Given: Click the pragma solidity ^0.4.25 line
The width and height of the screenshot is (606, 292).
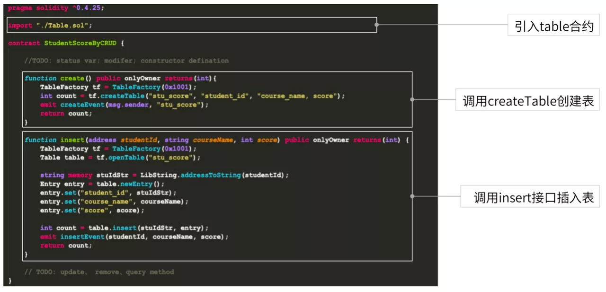Looking at the screenshot, I should click(x=56, y=8).
